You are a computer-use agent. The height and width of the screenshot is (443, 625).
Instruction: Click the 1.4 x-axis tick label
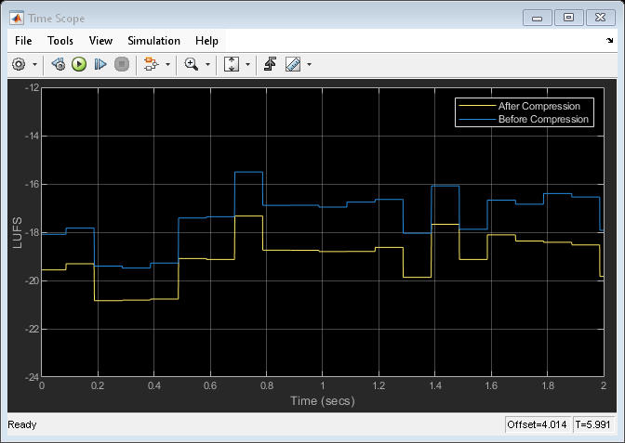pyautogui.click(x=435, y=385)
